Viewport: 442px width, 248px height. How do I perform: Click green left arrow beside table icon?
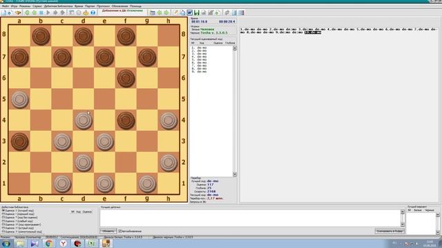click(x=160, y=12)
